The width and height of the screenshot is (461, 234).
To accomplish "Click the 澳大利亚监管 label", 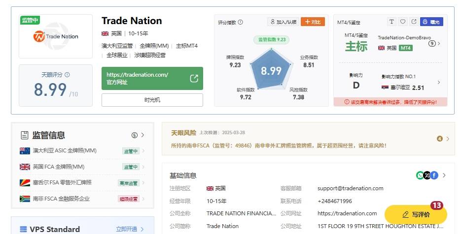I will (117, 46).
